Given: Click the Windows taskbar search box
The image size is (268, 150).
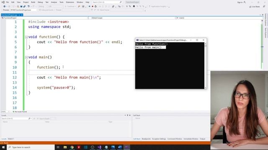Looking at the screenshot, I should point(31,147).
